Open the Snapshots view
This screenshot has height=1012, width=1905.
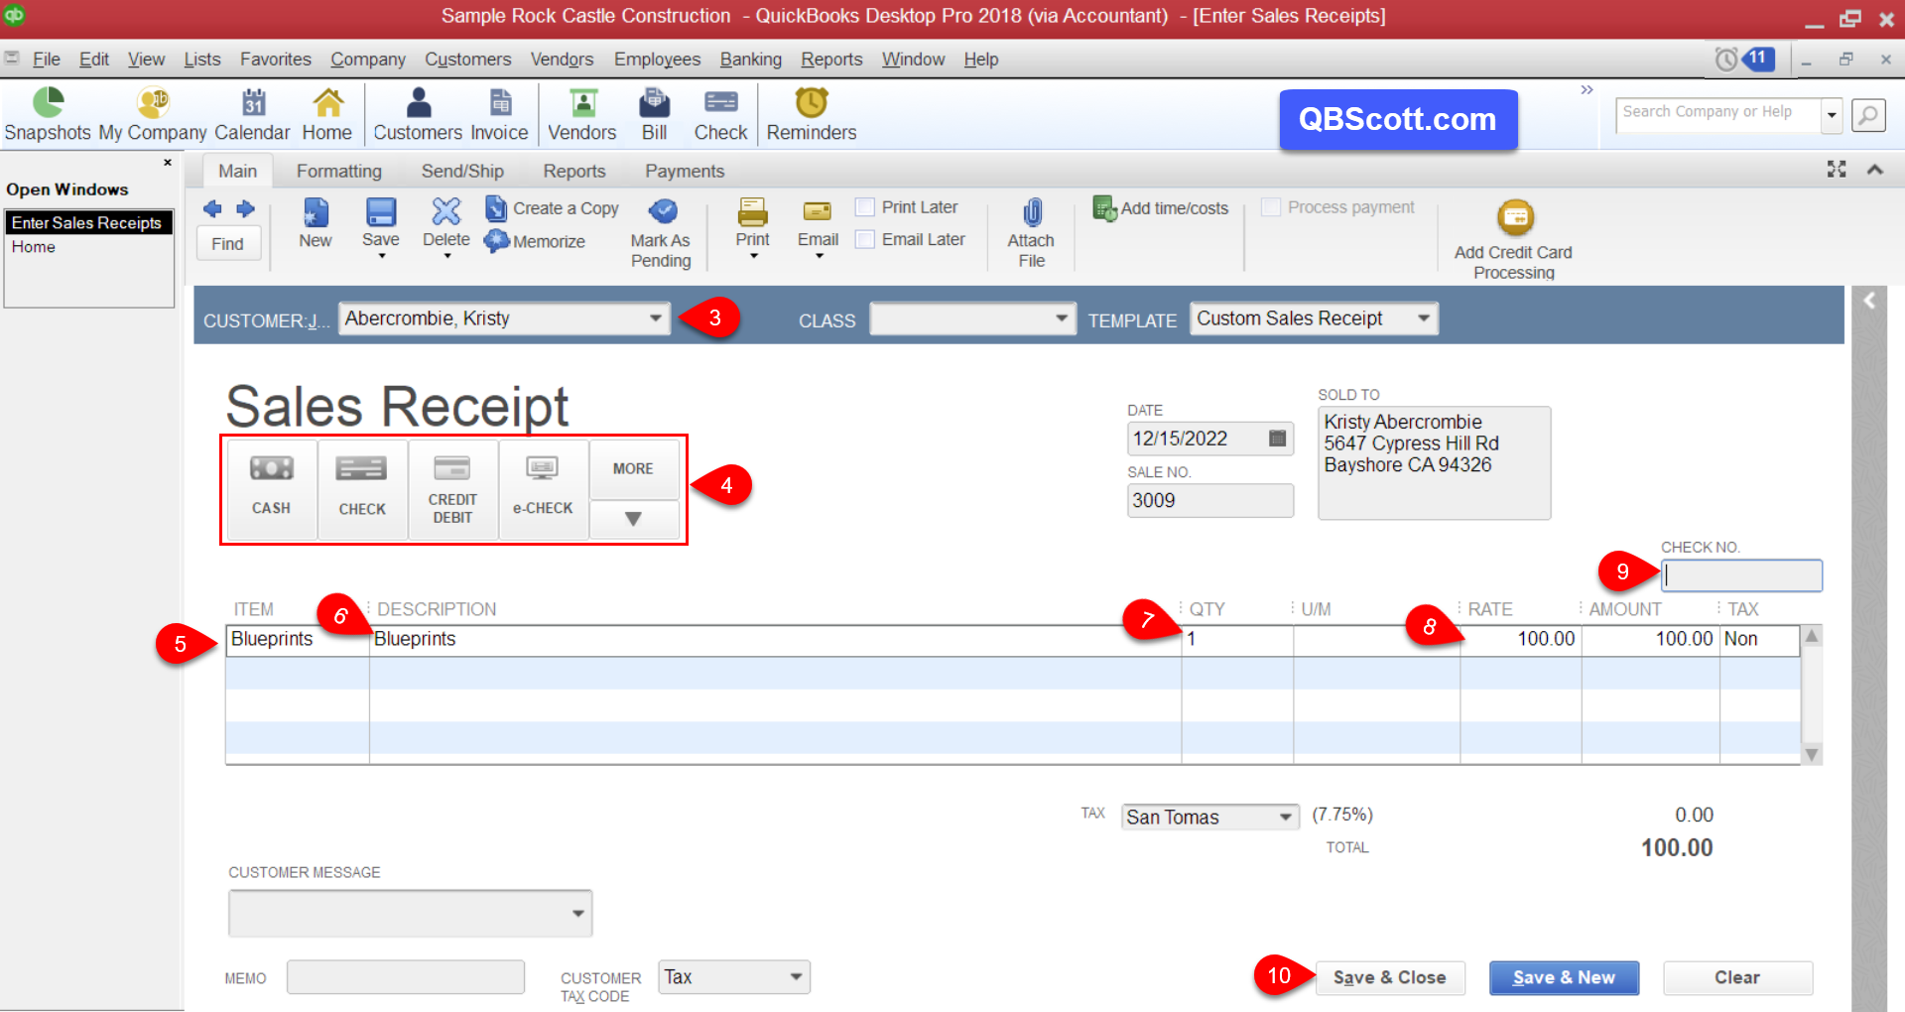[46, 111]
